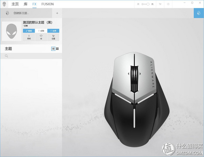Click the blue pencil edit button

click(29, 31)
